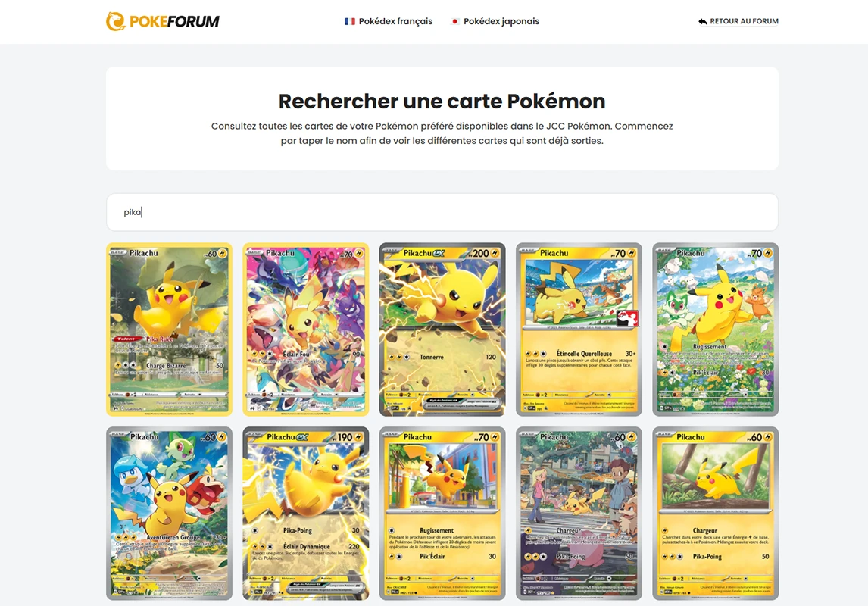The height and width of the screenshot is (606, 868).
Task: Select Pikachu Étincelle Querelleuse card
Action: pyautogui.click(x=579, y=330)
